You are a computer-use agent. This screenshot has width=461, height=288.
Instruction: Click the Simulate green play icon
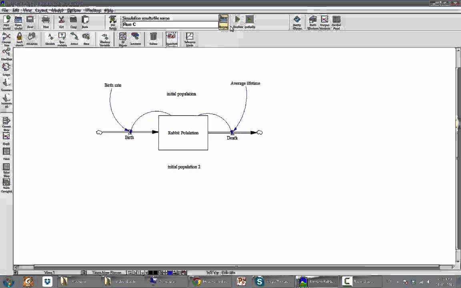pyautogui.click(x=238, y=22)
